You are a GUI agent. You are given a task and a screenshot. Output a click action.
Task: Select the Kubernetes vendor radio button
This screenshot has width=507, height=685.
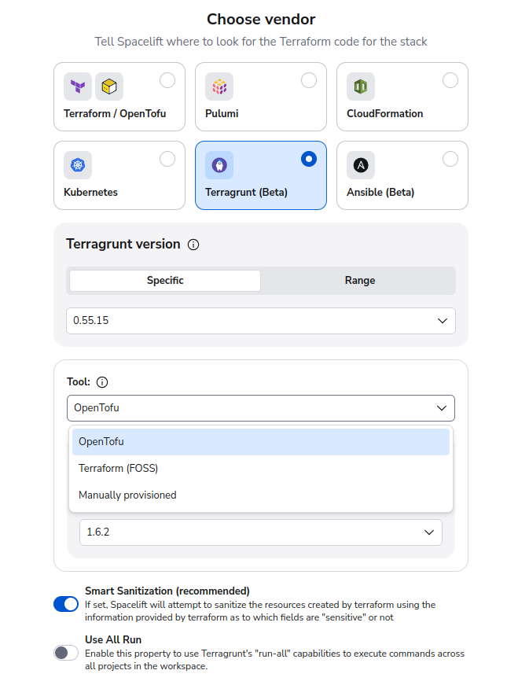click(167, 159)
